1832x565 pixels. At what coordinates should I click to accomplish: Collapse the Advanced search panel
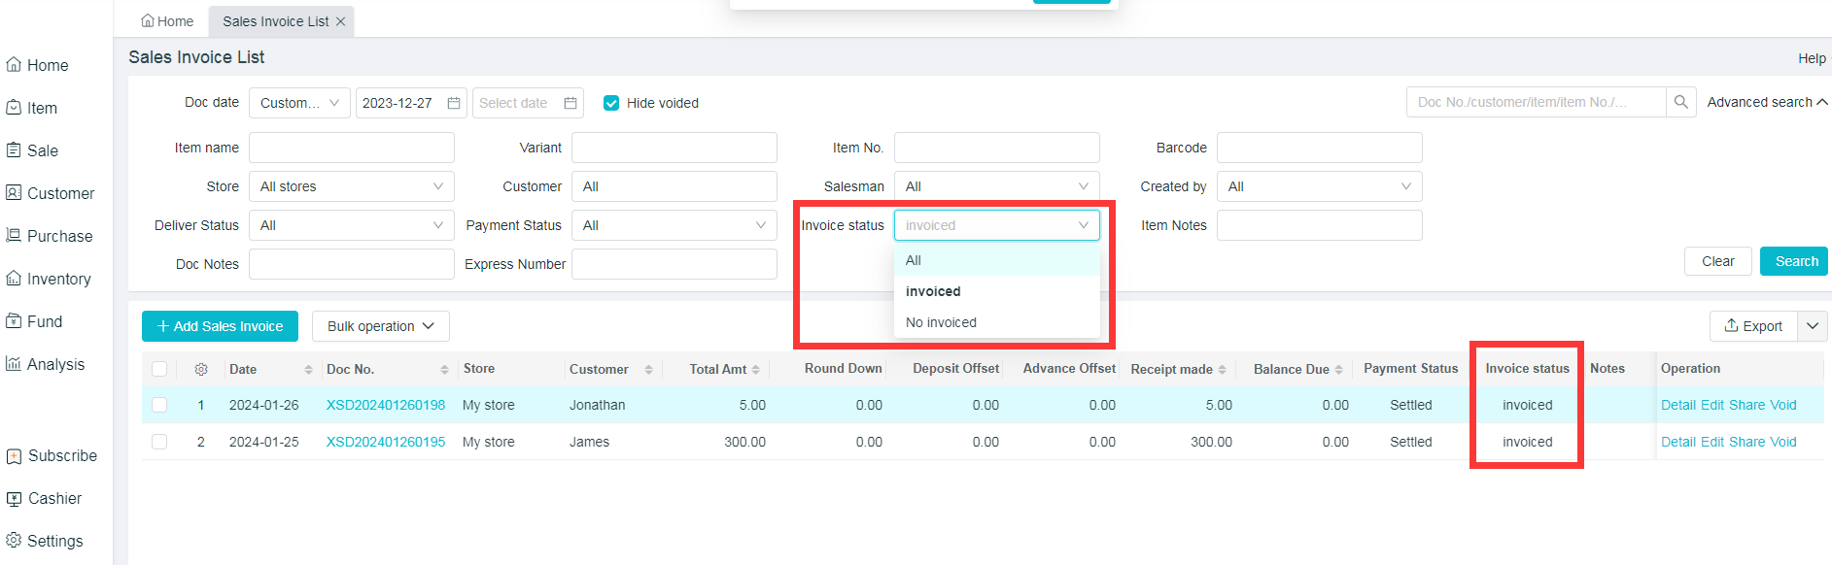[1766, 102]
